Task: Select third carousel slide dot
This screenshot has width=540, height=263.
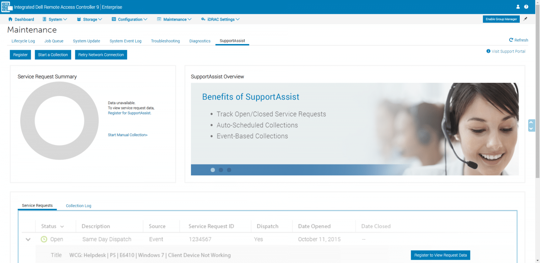Action: point(229,170)
